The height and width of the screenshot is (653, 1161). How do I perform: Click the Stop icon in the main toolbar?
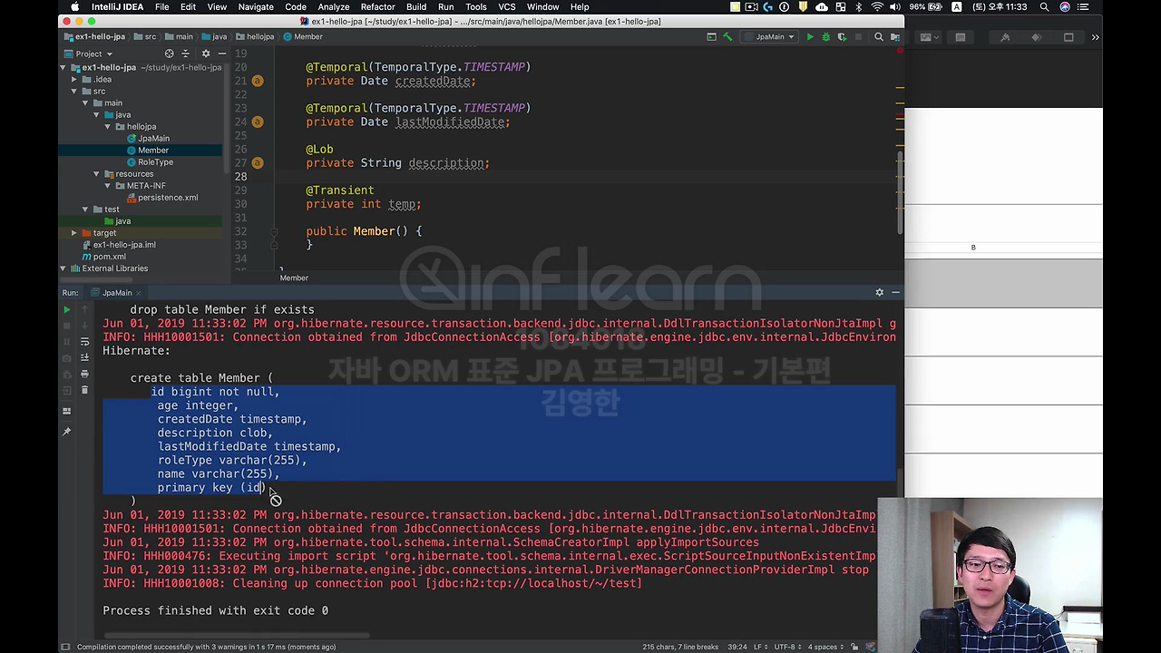[858, 37]
